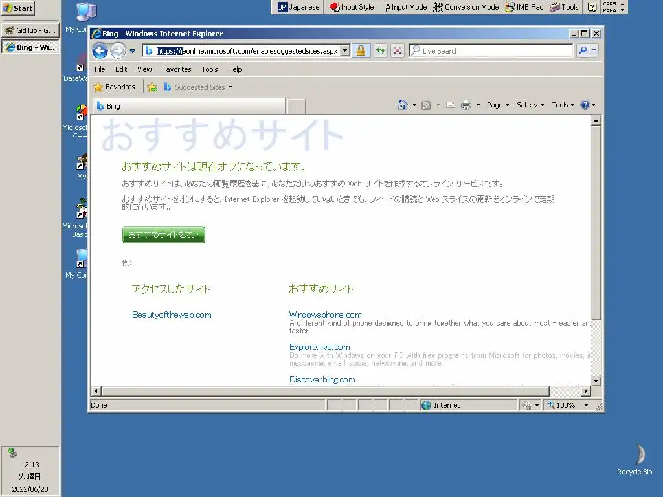The image size is (663, 497).
Task: Open search provider options dropdown
Action: click(x=594, y=50)
